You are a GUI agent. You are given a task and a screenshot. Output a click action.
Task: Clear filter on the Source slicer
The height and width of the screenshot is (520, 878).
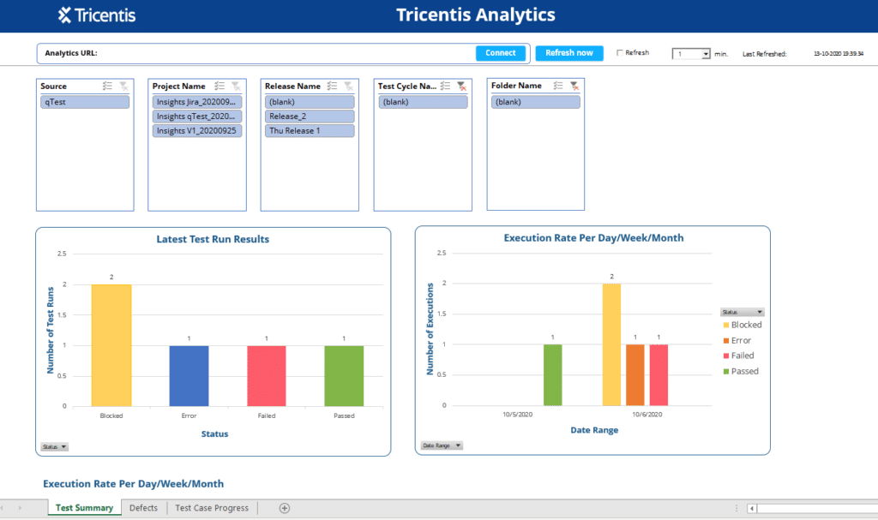[x=123, y=86]
